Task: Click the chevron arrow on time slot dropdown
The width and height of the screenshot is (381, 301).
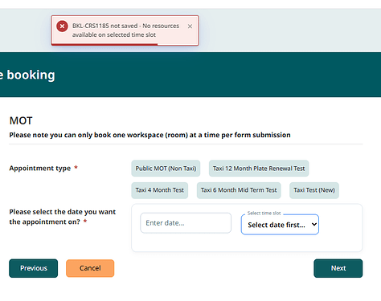Action: [x=314, y=225]
